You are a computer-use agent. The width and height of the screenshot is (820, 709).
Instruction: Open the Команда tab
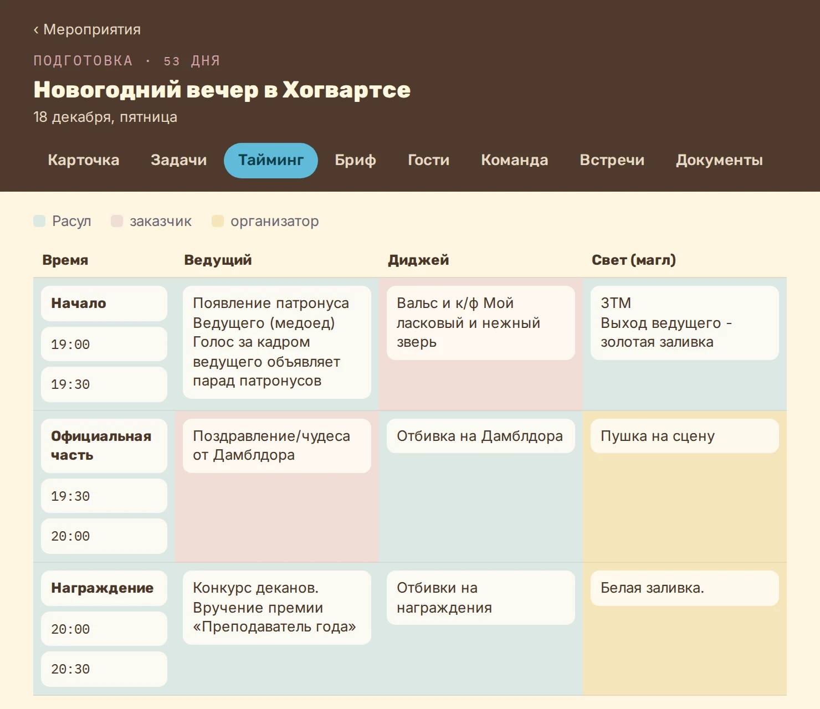coord(515,160)
